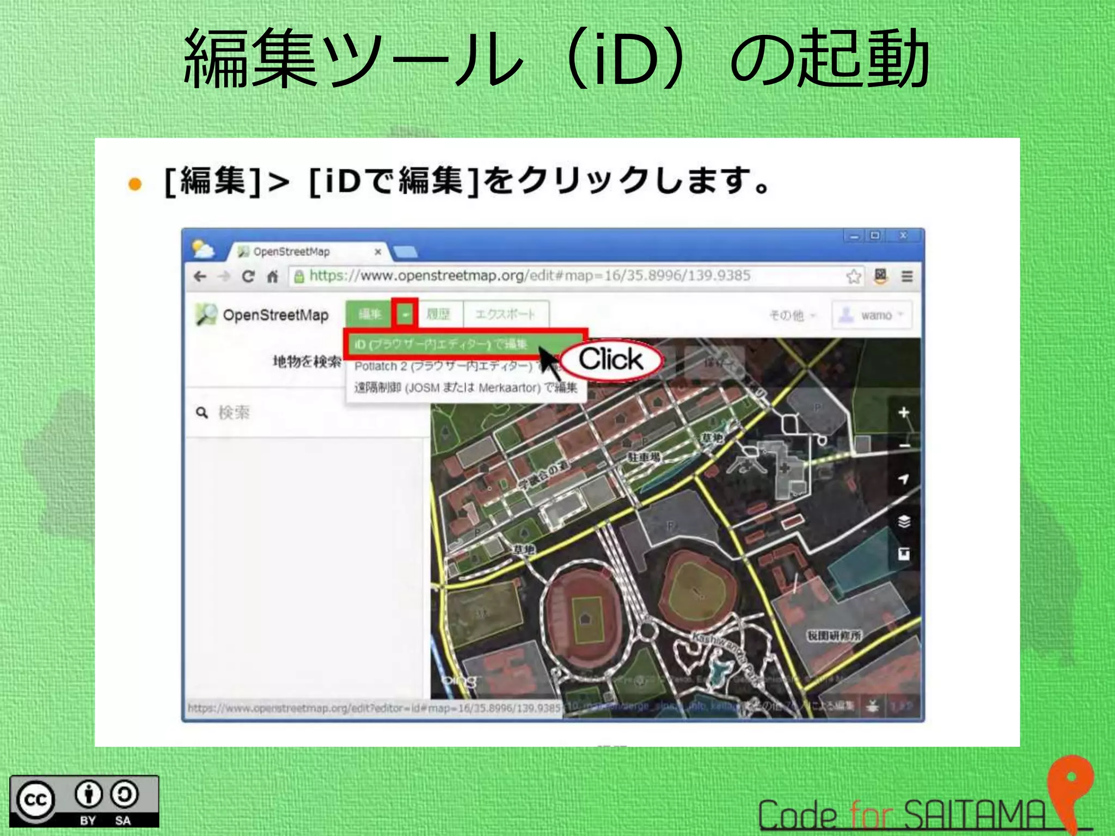Click the browser forward arrow
The width and height of the screenshot is (1115, 836).
pos(224,276)
